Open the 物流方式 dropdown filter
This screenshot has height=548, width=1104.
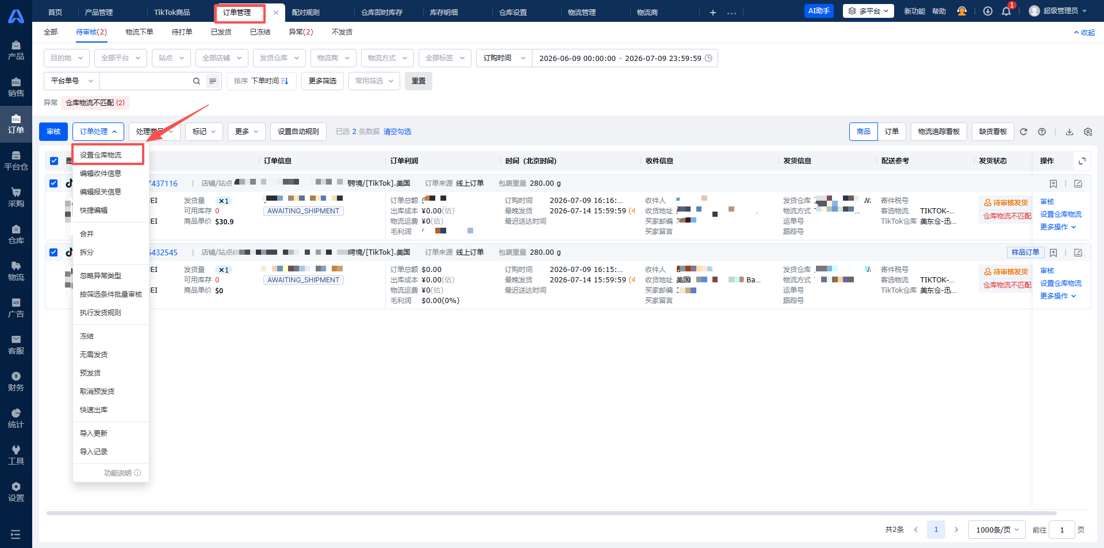pyautogui.click(x=388, y=58)
